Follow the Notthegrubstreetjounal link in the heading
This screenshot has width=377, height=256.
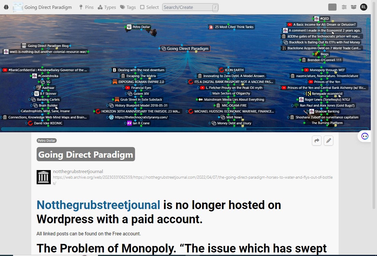point(98,205)
